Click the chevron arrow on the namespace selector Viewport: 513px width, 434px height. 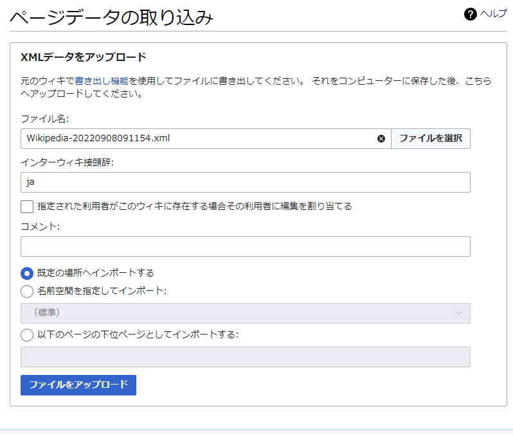point(458,313)
